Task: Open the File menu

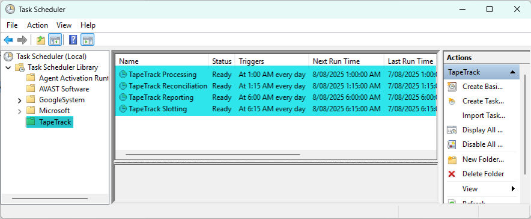Action: click(12, 25)
